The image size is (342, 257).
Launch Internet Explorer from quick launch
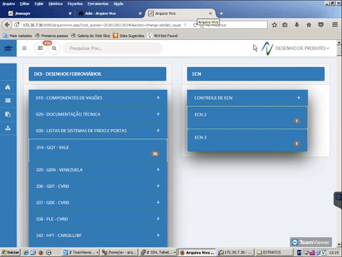click(x=26, y=253)
